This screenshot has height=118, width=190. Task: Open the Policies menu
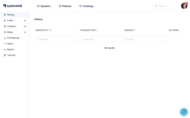(65, 6)
